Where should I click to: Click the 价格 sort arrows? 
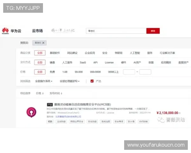pos(43,93)
